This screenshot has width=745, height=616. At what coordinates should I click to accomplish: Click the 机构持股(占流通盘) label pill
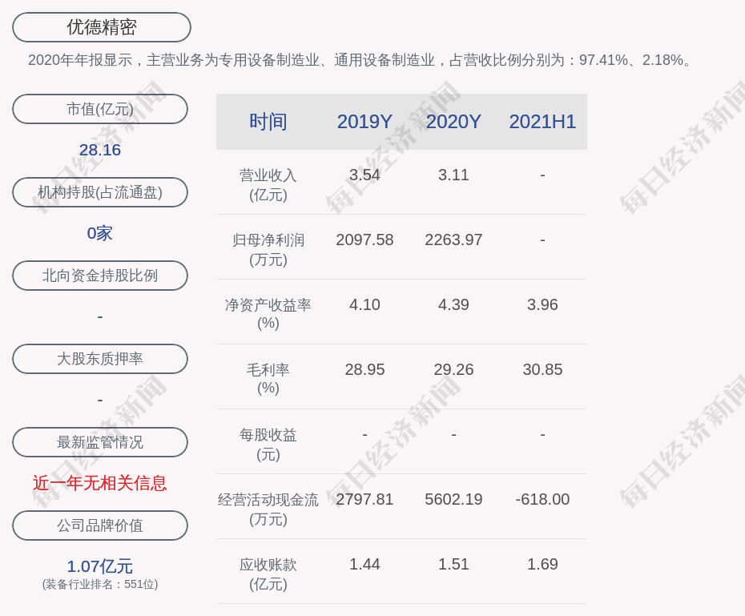click(100, 192)
